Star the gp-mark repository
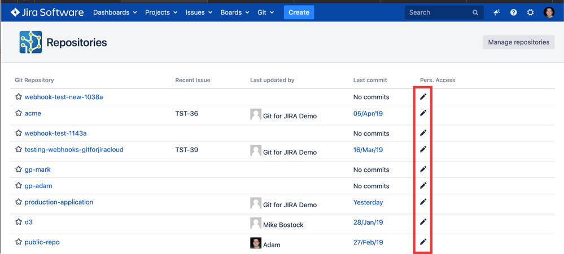This screenshot has height=254, width=564. pyautogui.click(x=19, y=170)
